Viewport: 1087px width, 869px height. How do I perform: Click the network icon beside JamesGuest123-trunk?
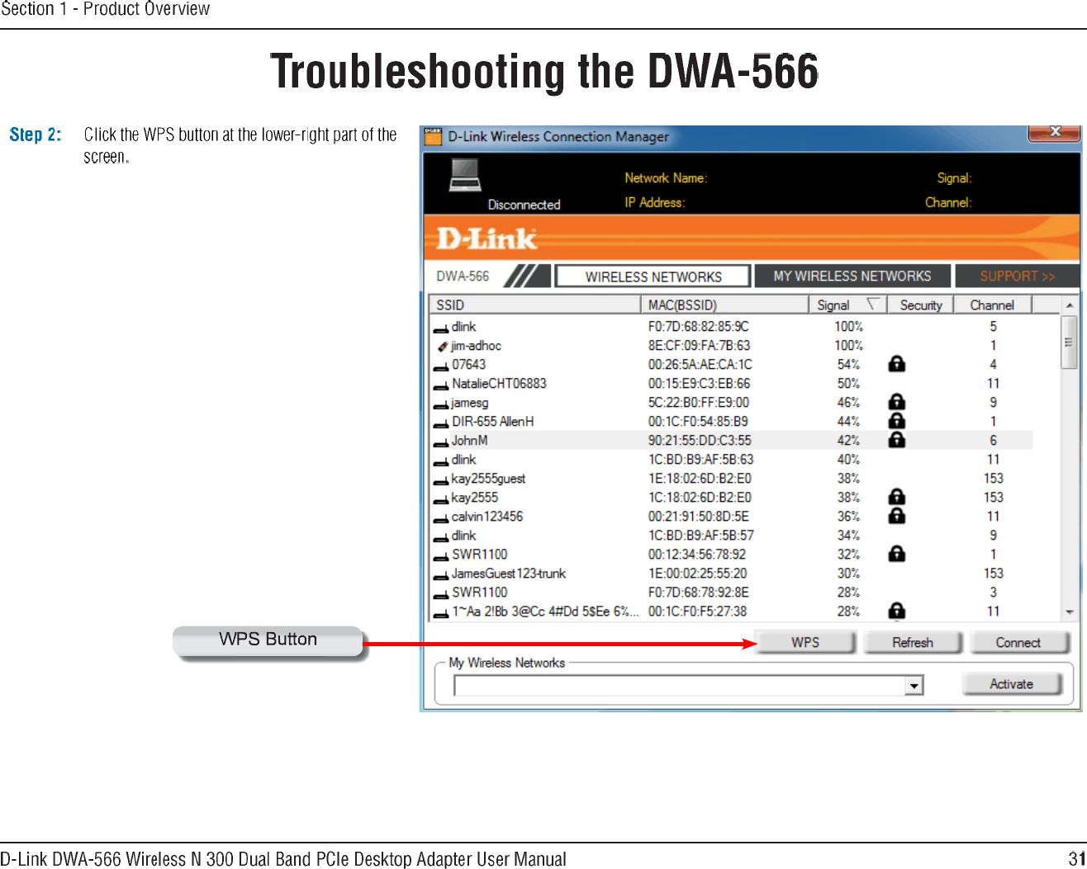(x=442, y=574)
